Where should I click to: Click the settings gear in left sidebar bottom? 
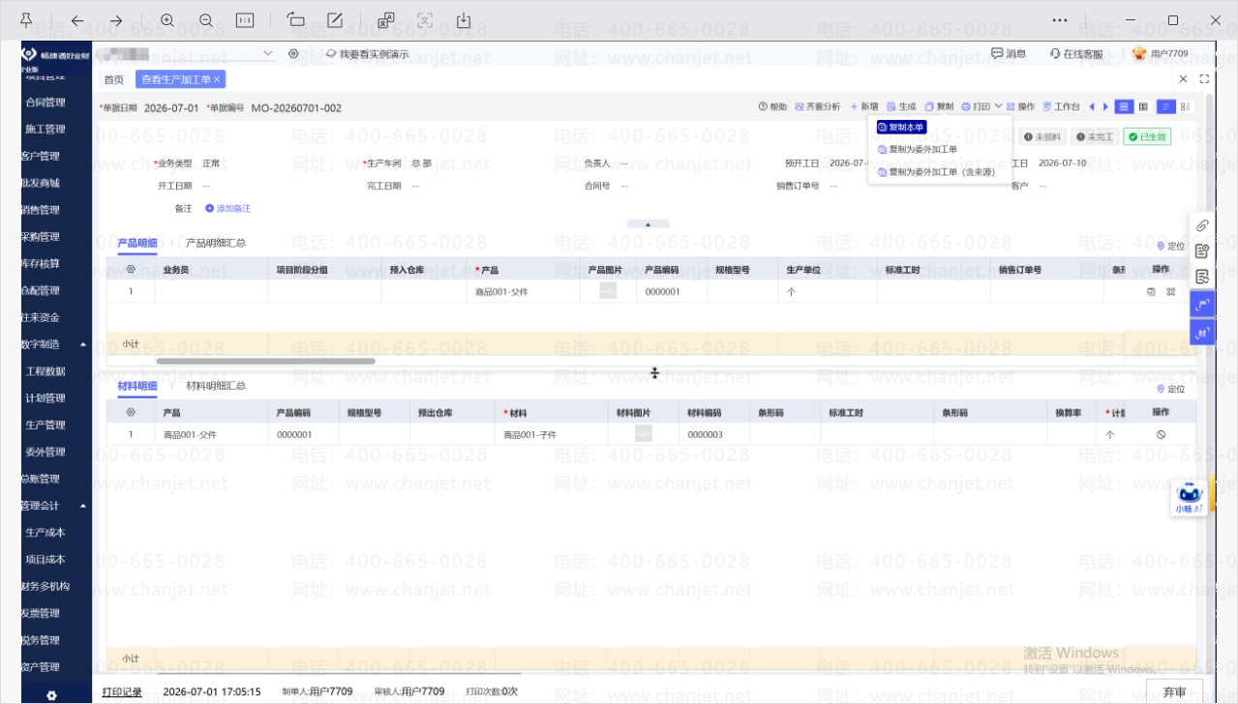coord(51,694)
